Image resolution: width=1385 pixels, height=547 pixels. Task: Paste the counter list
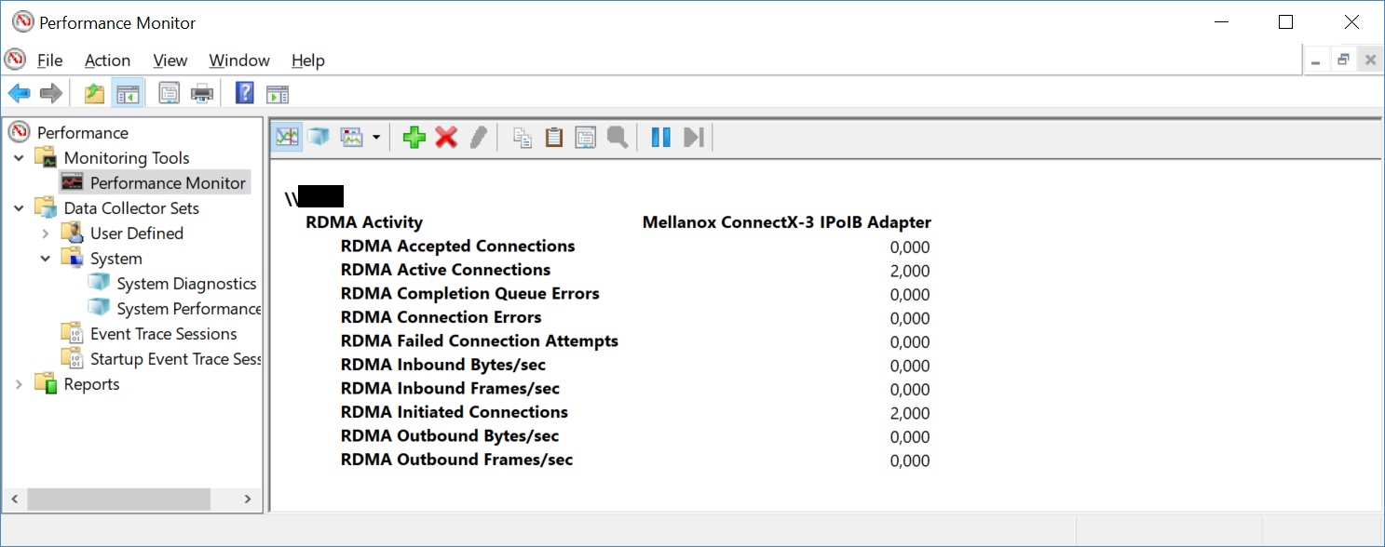[553, 136]
